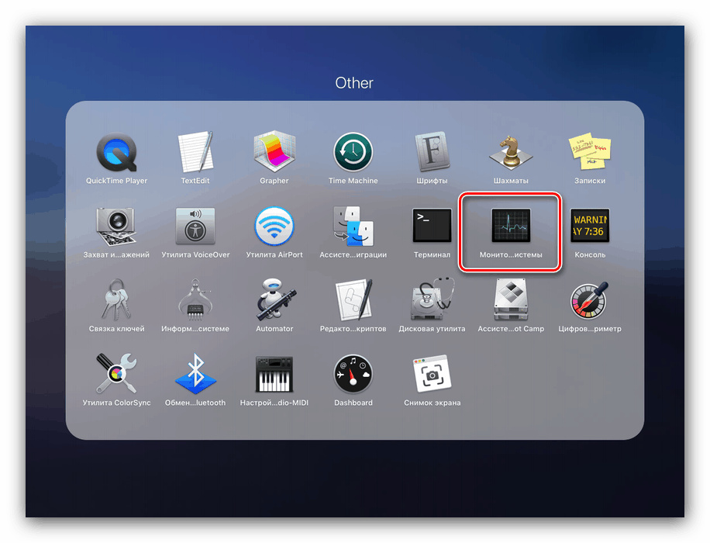The width and height of the screenshot is (710, 543).
Task: Launch Шахматы
Action: tap(510, 152)
